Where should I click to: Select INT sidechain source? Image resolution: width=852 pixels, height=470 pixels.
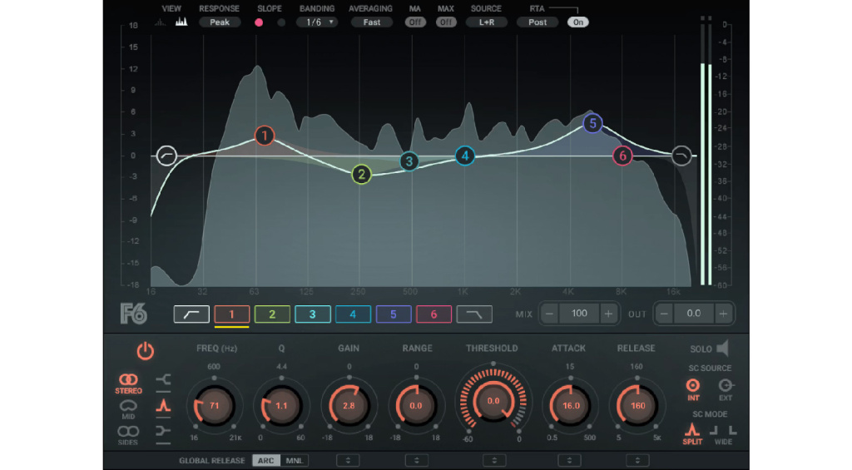click(x=693, y=389)
